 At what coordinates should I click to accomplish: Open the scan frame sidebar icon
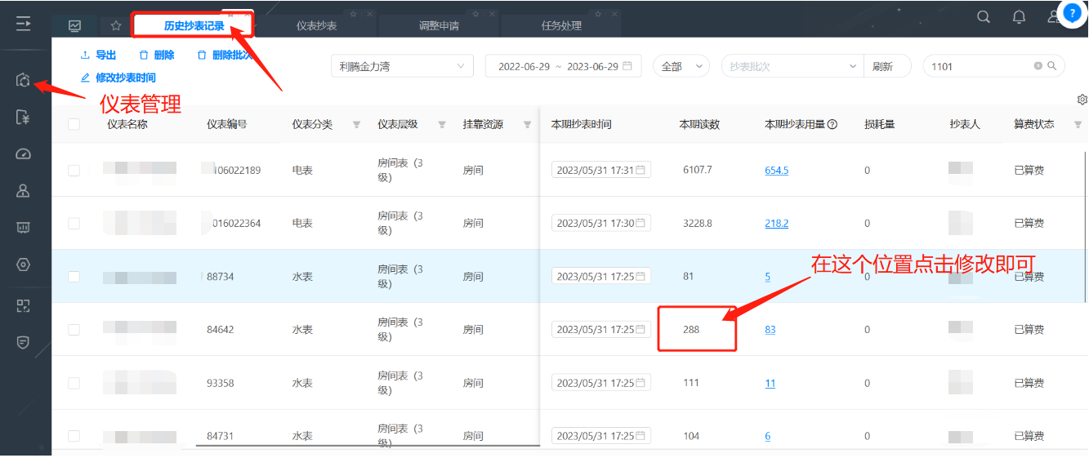(24, 306)
